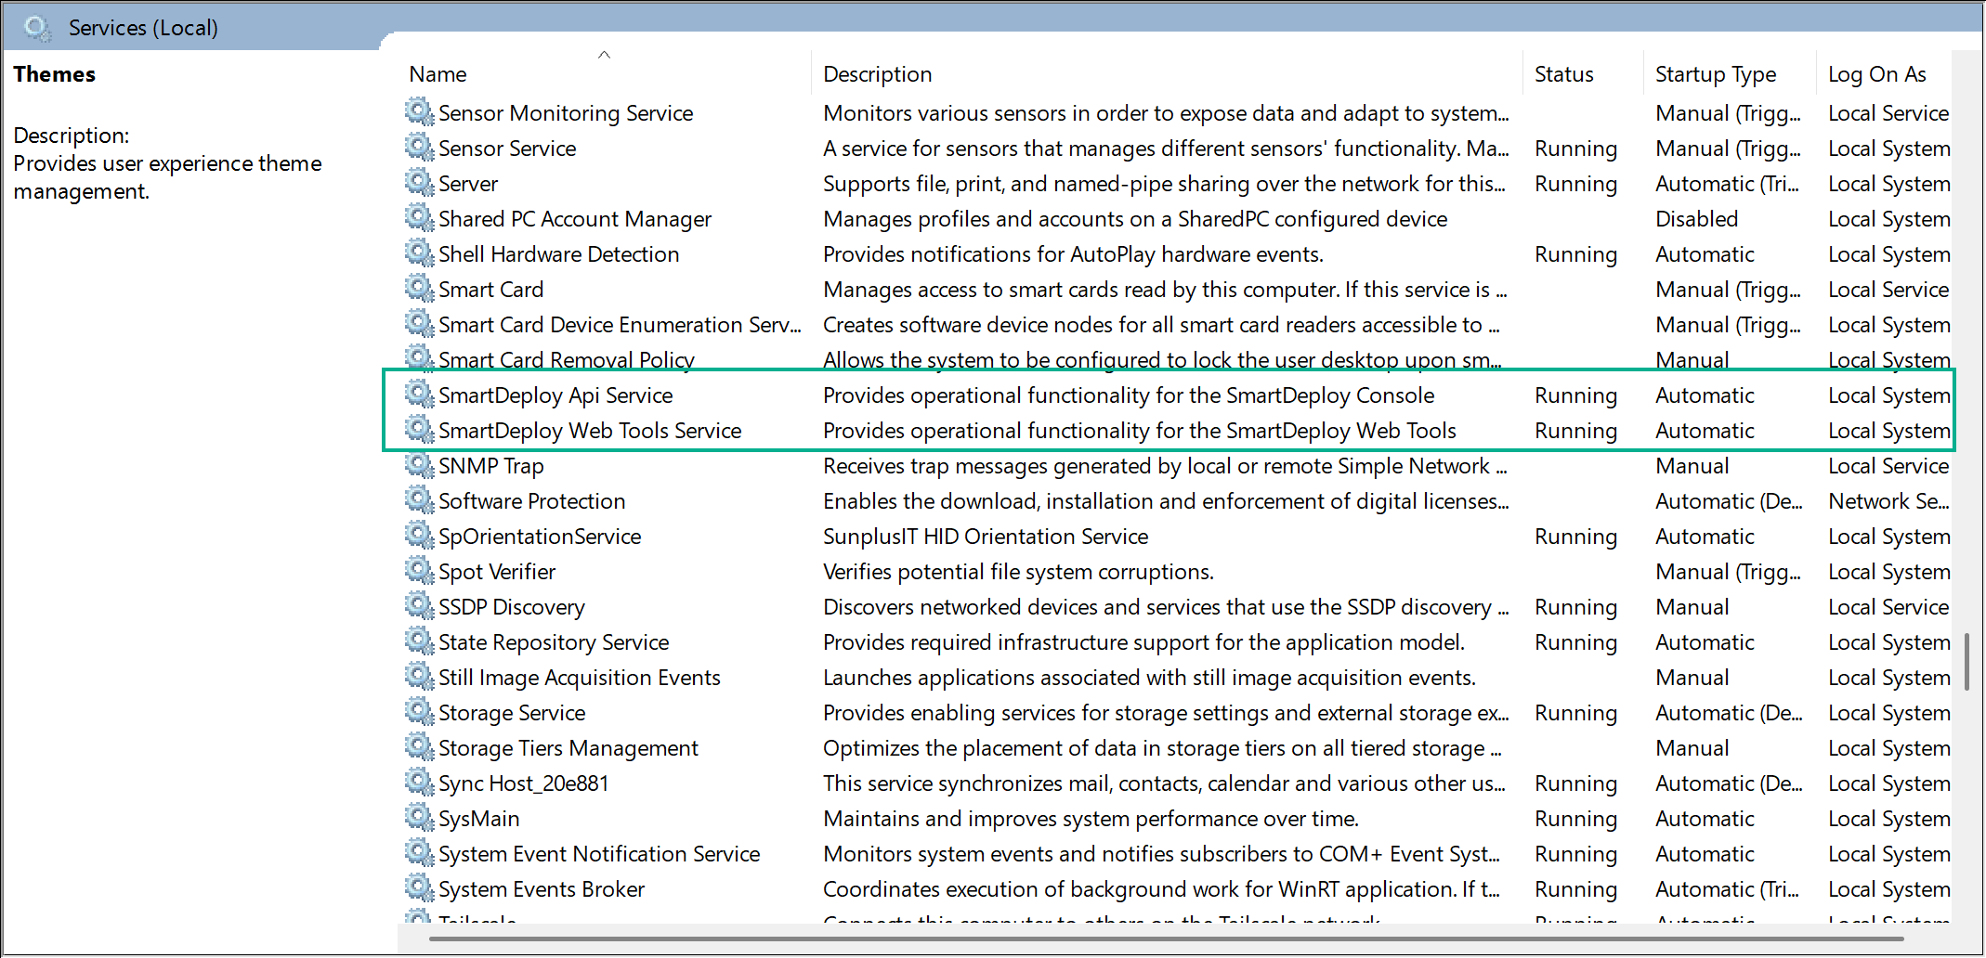
Task: Select the Smart Card Removal Policy row
Action: pos(1178,359)
